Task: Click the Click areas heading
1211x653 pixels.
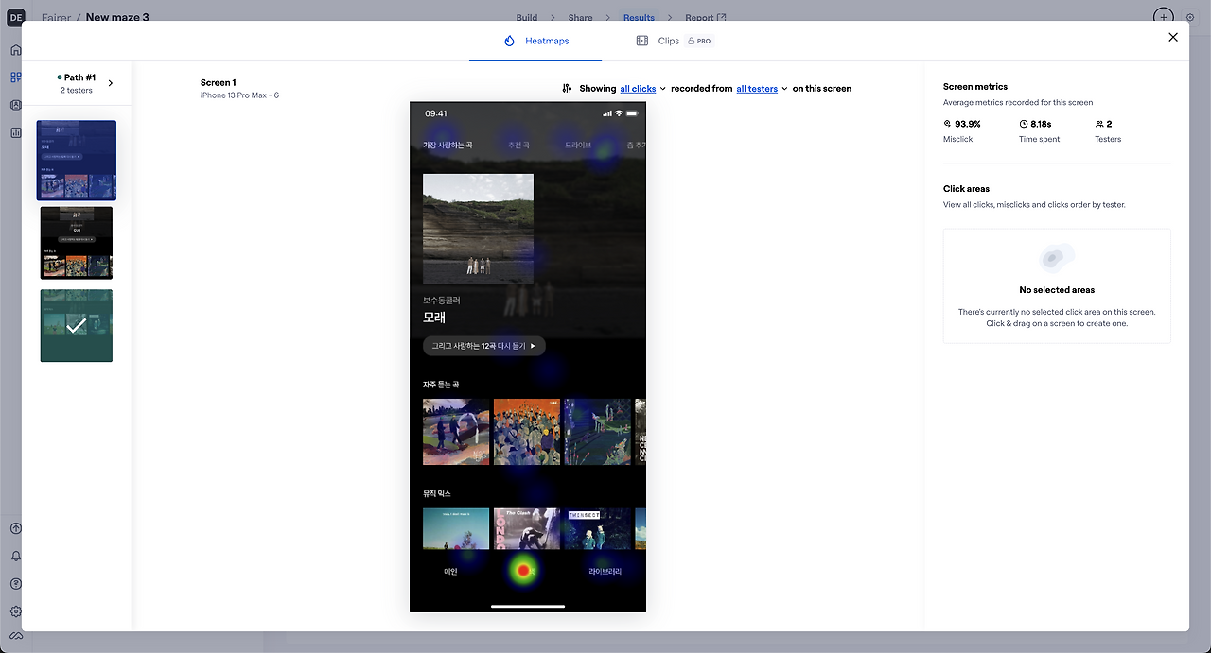Action: [966, 189]
